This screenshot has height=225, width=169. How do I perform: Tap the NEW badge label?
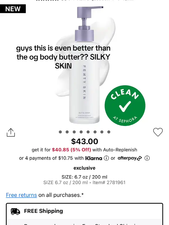[x=13, y=9]
